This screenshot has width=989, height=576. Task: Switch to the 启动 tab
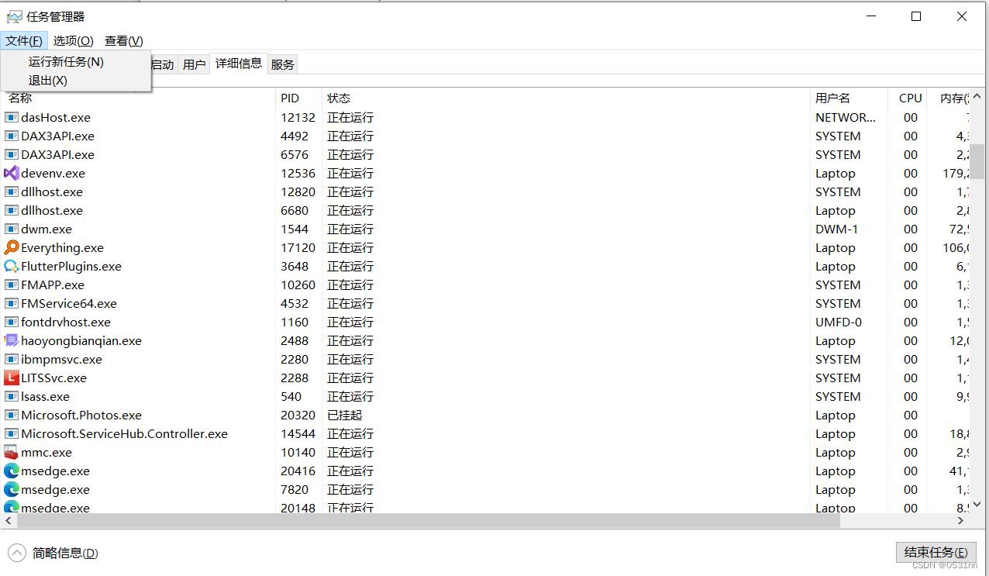(x=163, y=65)
